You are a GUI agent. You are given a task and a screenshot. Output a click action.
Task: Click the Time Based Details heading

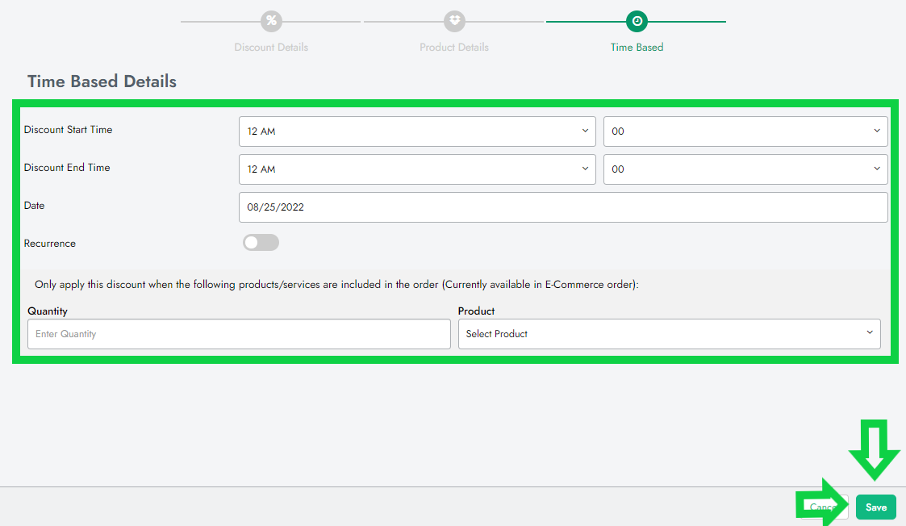(x=102, y=81)
